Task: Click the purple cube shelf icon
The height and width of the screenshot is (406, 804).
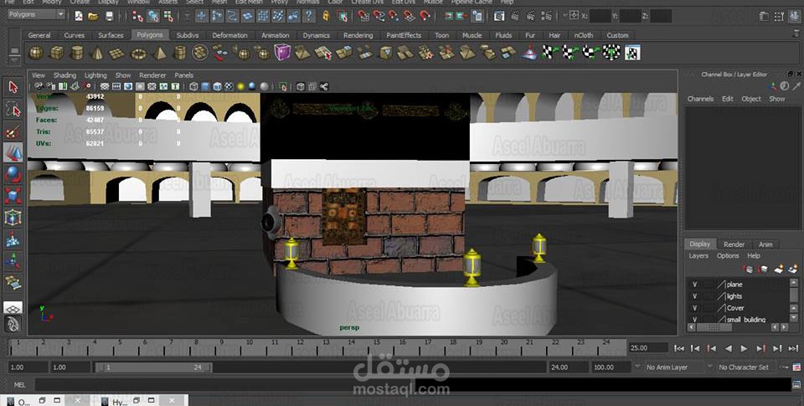Action: 282,52
